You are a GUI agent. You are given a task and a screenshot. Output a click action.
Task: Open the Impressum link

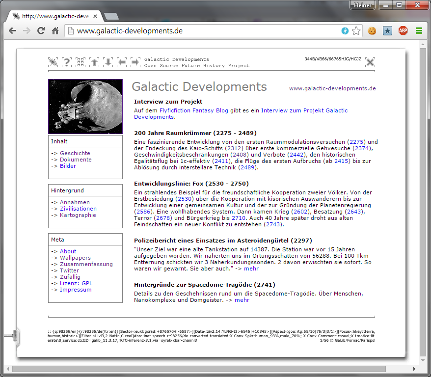tap(76, 290)
